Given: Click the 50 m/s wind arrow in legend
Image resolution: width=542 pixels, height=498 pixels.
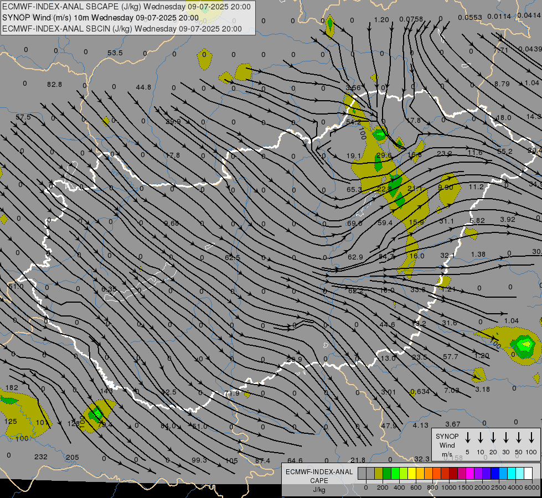Looking at the screenshot, I should pos(519,438).
